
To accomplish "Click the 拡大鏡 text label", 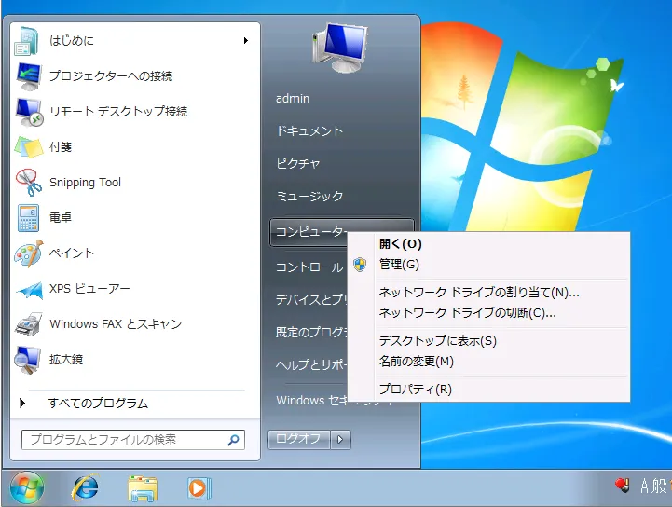I will 66,360.
